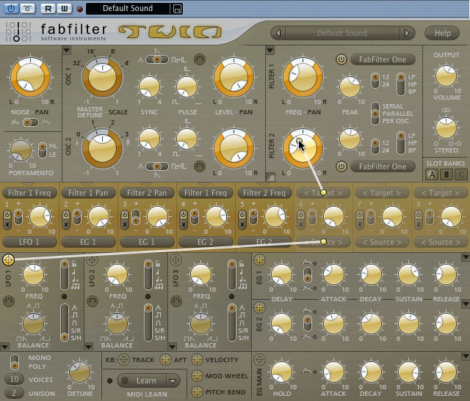Viewport: 470px width, 401px height.
Task: Open Filter 2 FabFilter One type button
Action: click(x=383, y=166)
